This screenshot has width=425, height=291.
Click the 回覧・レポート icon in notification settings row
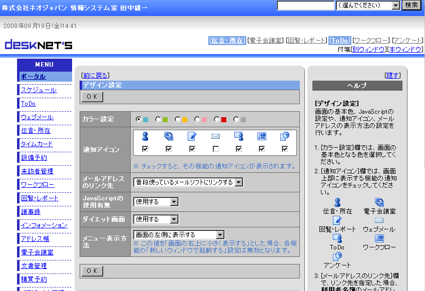click(x=192, y=136)
